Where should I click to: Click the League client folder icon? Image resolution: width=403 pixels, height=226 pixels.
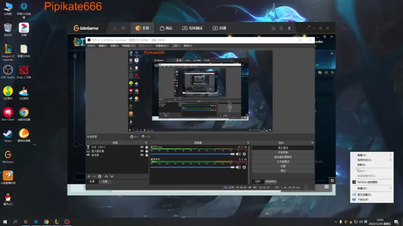pyautogui.click(x=320, y=72)
